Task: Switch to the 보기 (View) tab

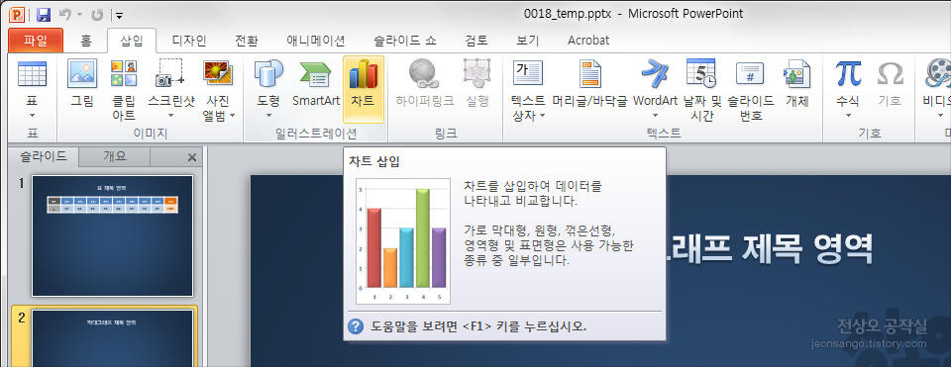Action: (528, 41)
